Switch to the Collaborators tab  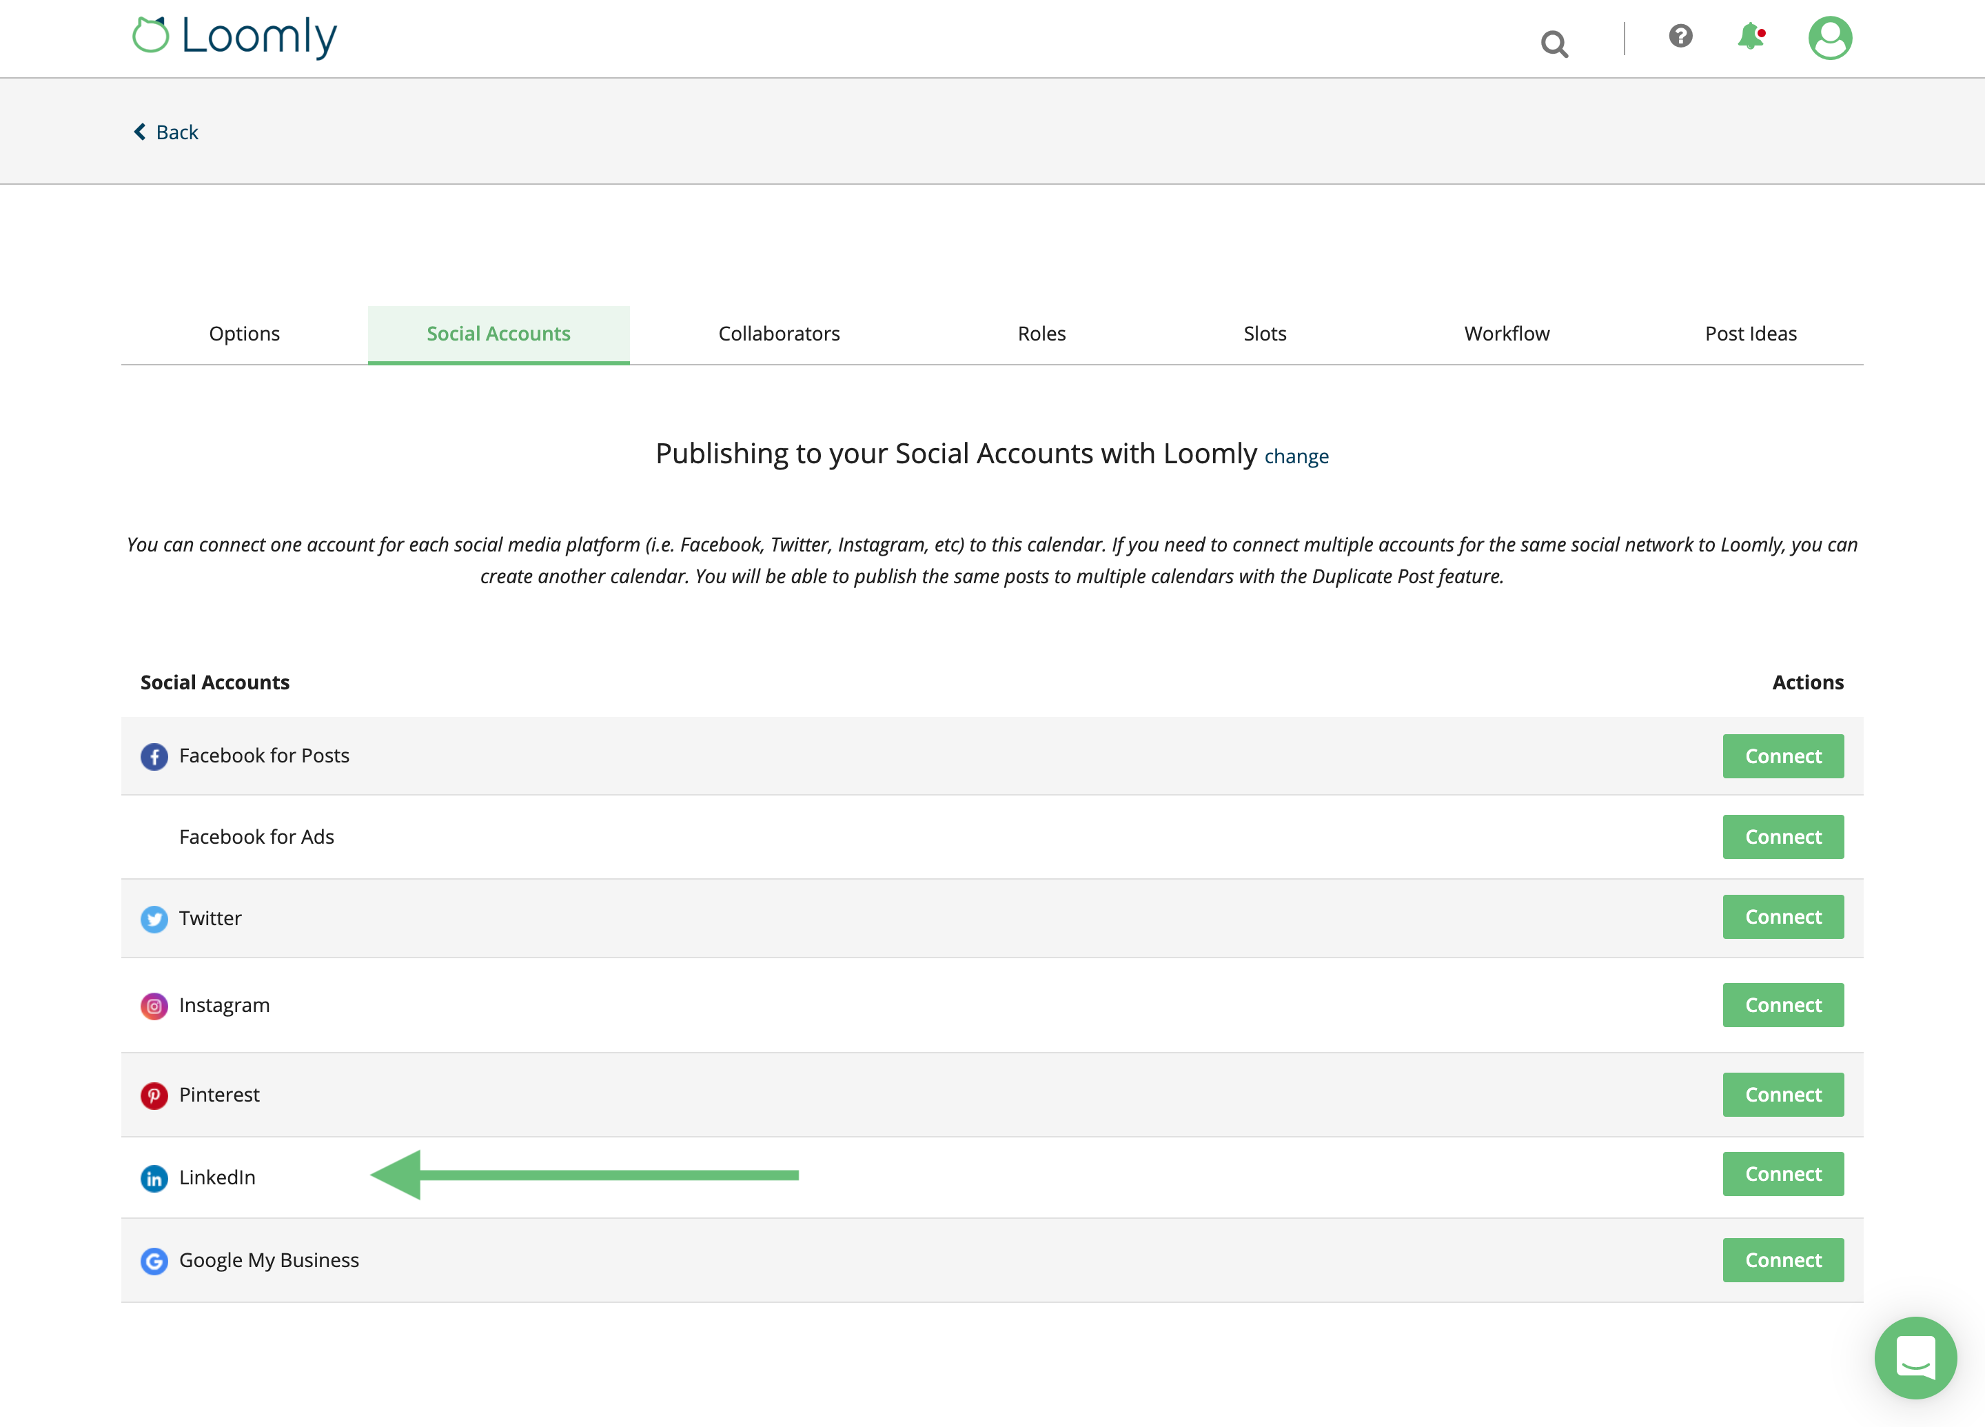tap(779, 334)
